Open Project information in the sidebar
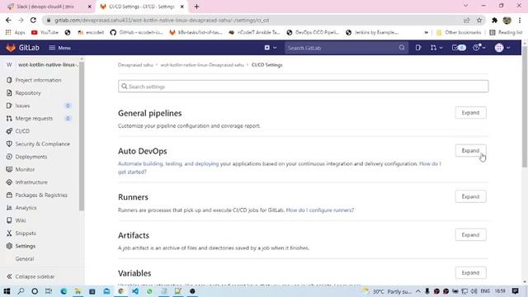This screenshot has width=528, height=297. click(x=39, y=80)
